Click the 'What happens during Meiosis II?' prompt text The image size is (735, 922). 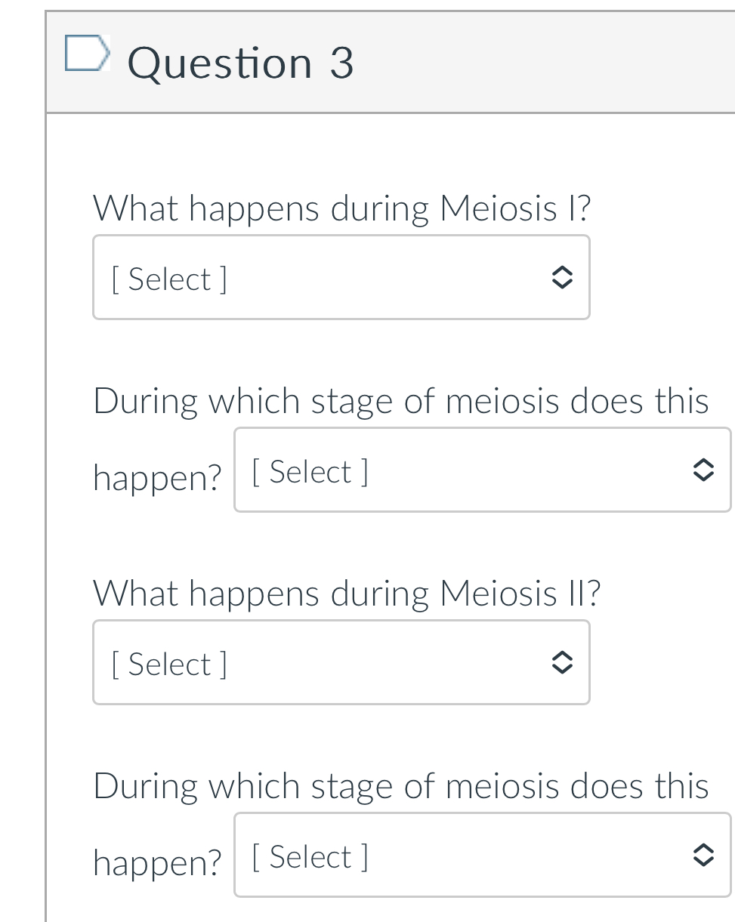(347, 594)
